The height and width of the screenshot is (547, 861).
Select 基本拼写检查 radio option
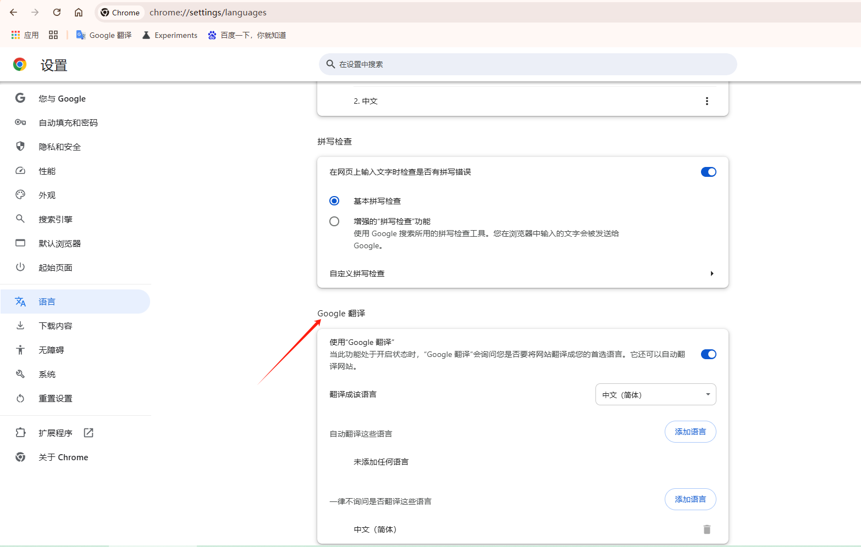coord(334,201)
